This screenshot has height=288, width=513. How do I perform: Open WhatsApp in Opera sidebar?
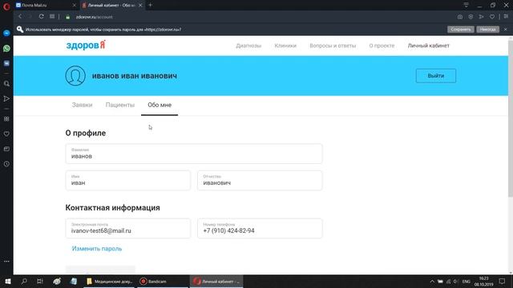[x=6, y=48]
